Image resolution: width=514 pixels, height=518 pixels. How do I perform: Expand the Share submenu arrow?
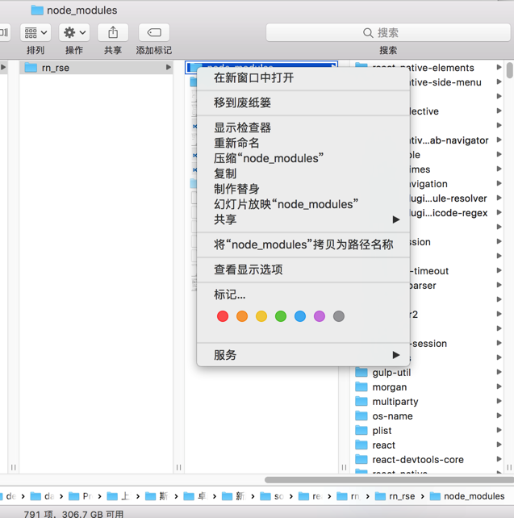pos(395,219)
